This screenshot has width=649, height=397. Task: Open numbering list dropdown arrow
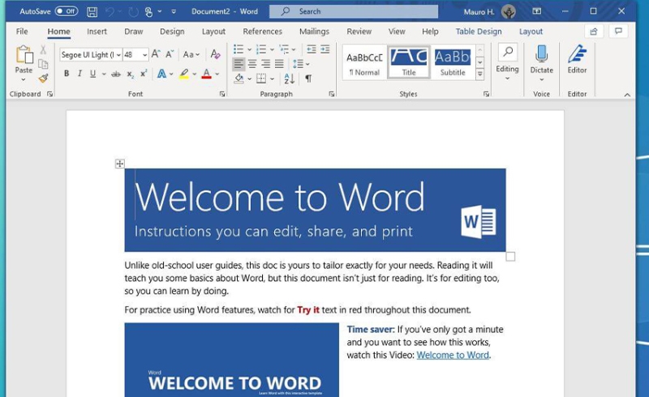coord(272,49)
